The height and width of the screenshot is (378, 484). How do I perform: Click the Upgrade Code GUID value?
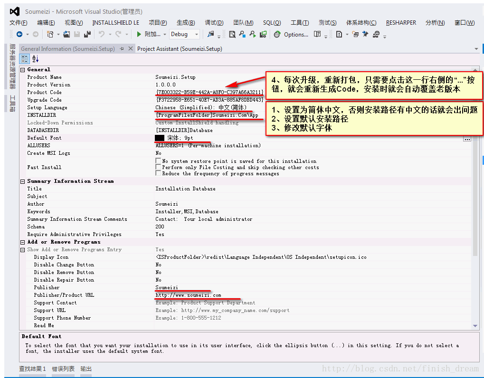pos(210,100)
